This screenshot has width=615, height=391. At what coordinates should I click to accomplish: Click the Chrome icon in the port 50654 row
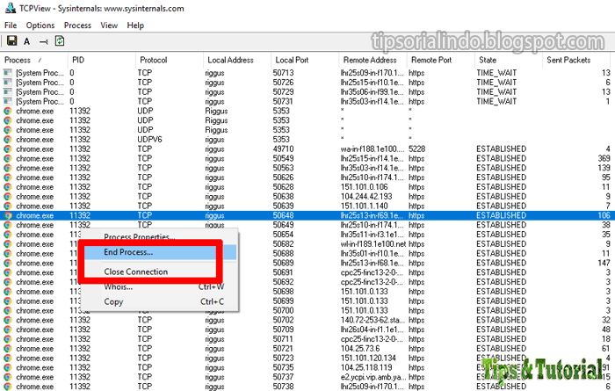click(7, 235)
